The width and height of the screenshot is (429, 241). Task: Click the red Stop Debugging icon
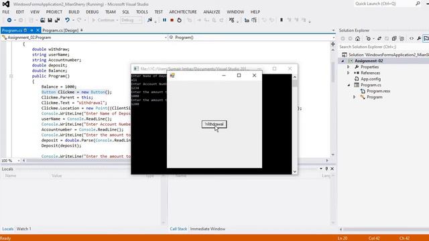pyautogui.click(x=172, y=20)
